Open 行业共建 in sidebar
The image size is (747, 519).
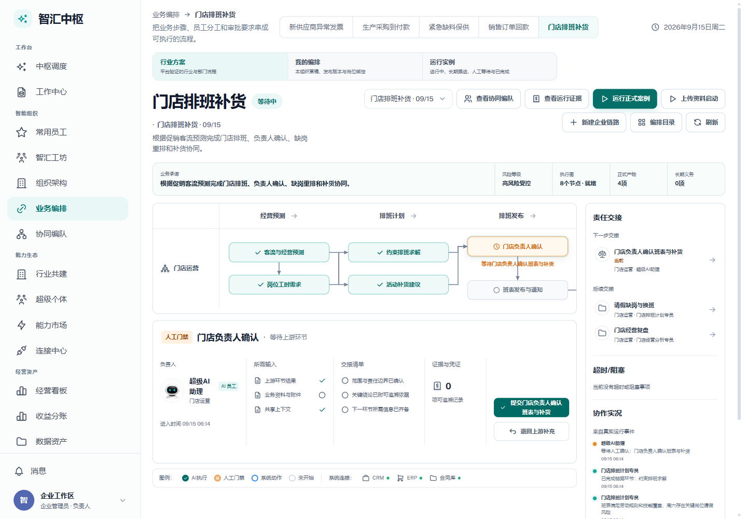67,274
